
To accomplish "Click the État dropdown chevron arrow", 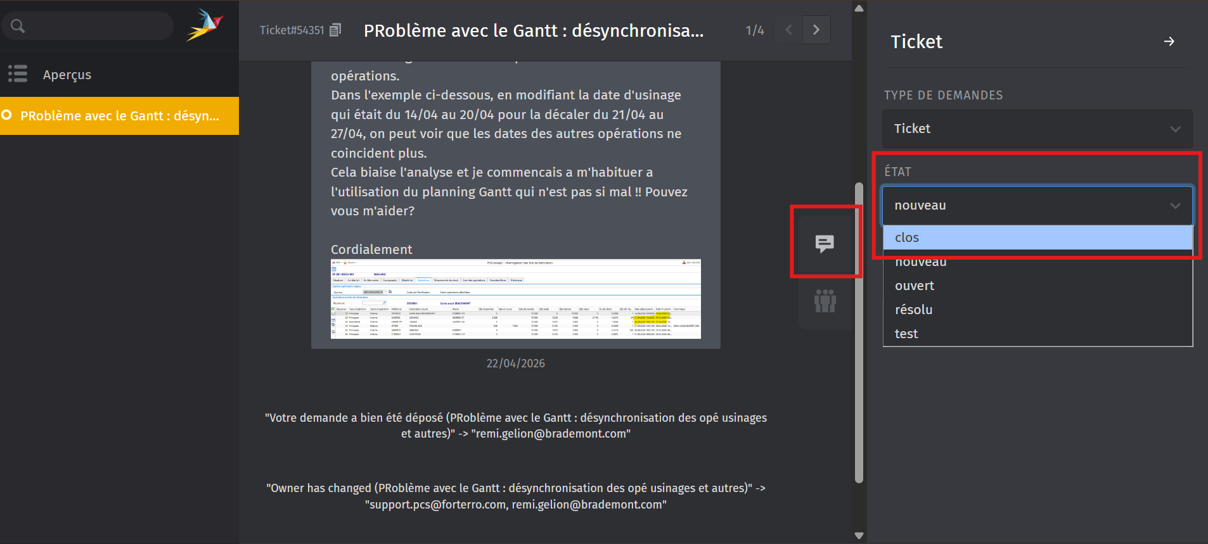I will (x=1176, y=206).
